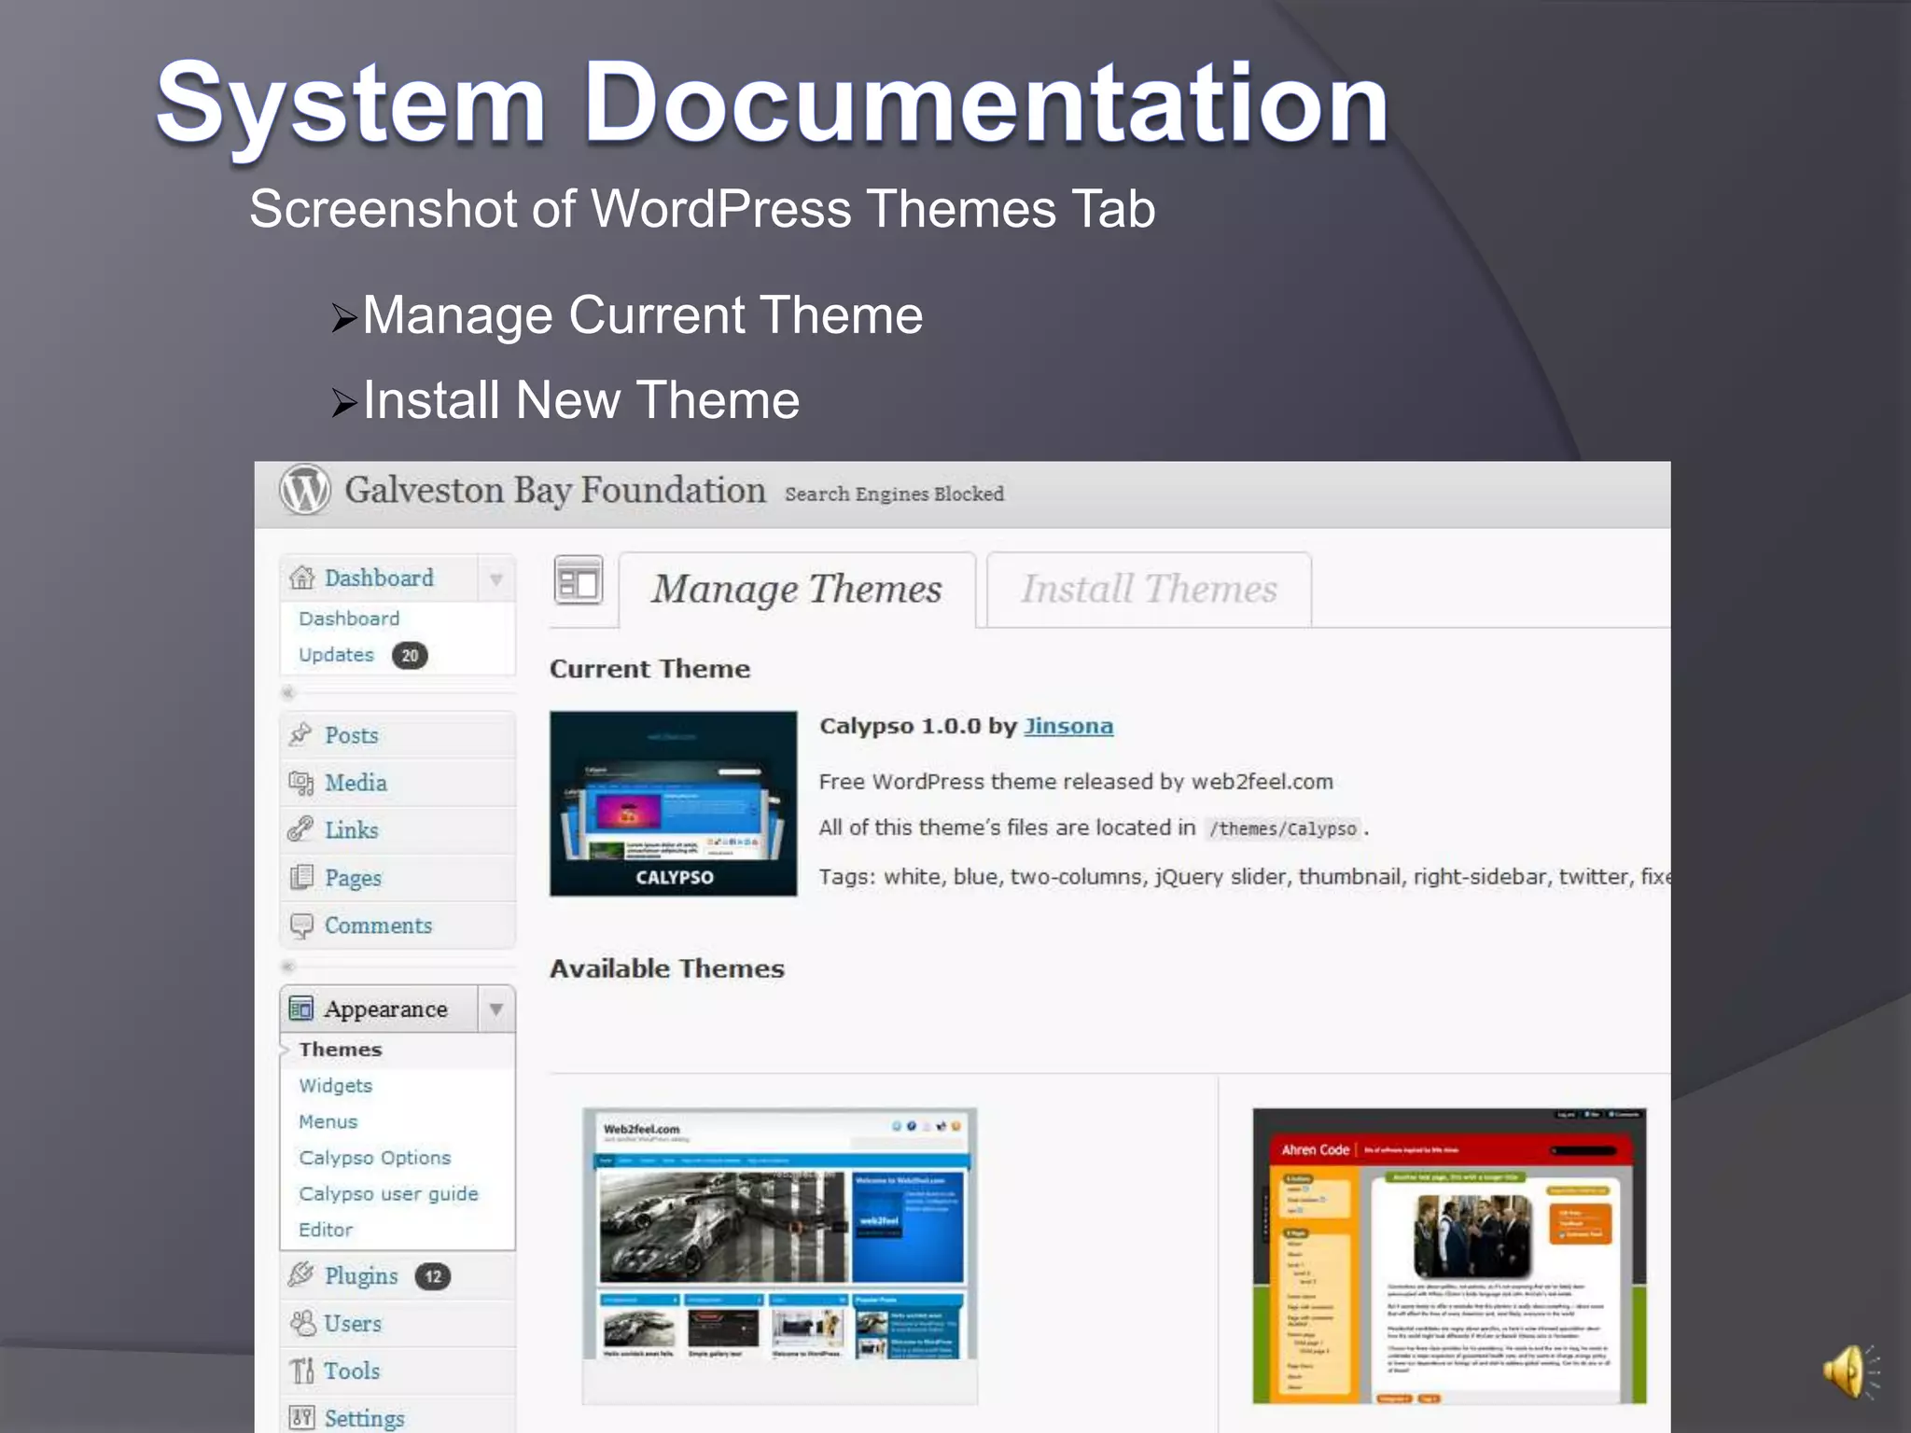
Task: Click the Updates count badge 20
Action: tap(410, 656)
